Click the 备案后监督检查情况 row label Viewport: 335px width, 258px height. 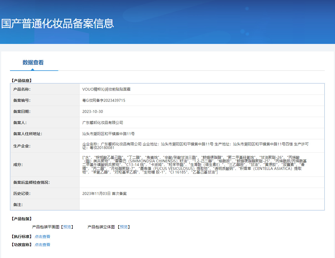point(32,182)
